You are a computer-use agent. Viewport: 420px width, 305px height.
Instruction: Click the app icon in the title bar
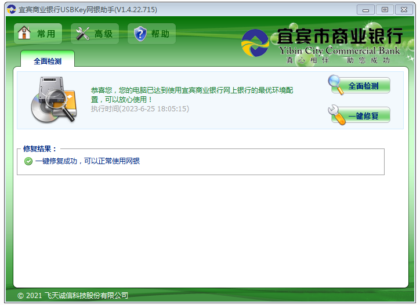(11, 9)
